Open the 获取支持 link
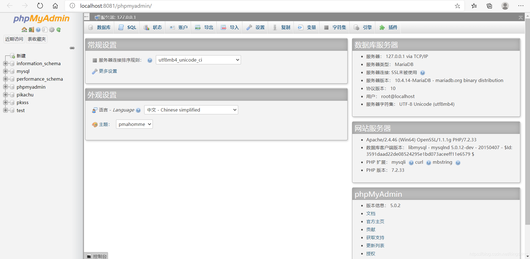Viewport: 530px width, 259px height. coord(375,238)
